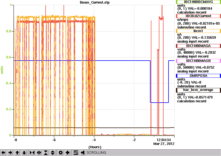Click the -6 hours axis tick label
221x156 pixels.
pyautogui.click(x=54, y=140)
